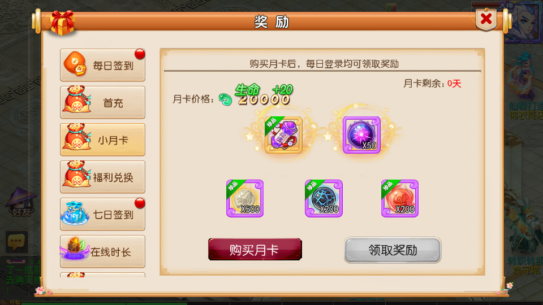This screenshot has width=543, height=305.
Task: Open the chat bubble icon
Action: tap(16, 241)
